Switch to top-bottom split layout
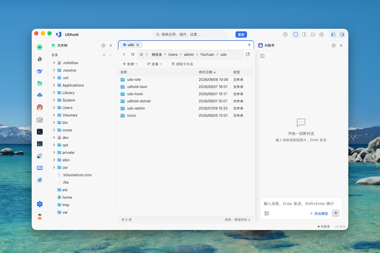The width and height of the screenshot is (380, 253). [x=313, y=34]
